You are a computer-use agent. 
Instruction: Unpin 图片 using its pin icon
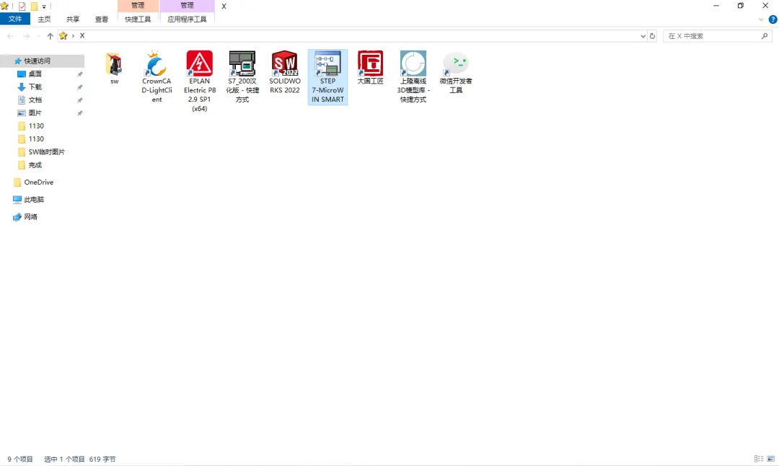tap(79, 113)
